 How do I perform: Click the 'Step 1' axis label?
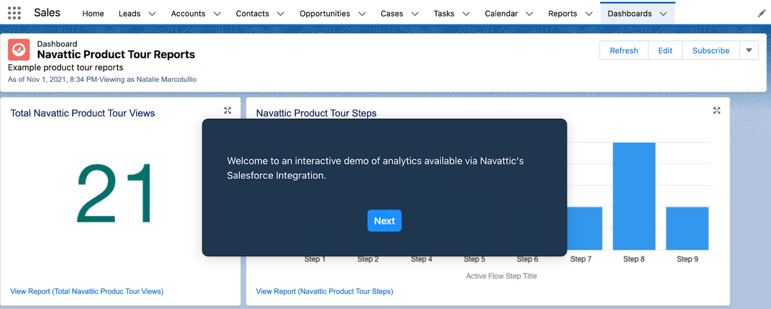point(315,259)
